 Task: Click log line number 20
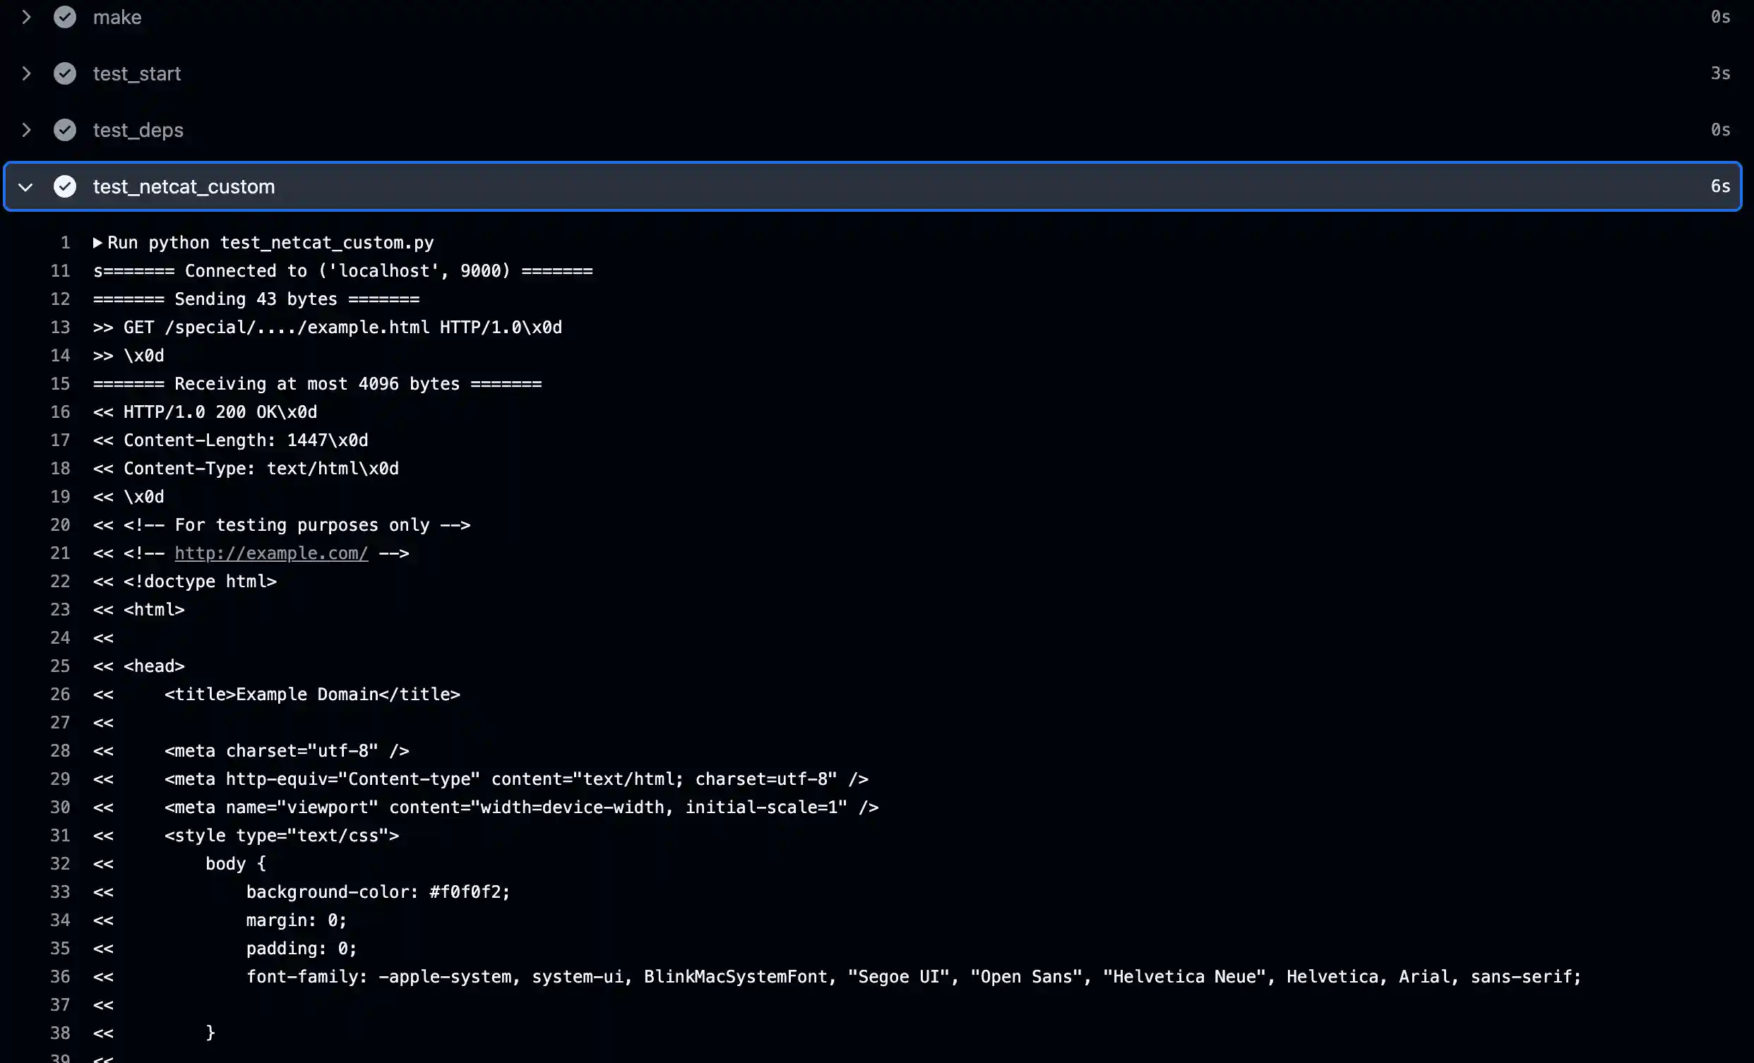[x=61, y=525]
